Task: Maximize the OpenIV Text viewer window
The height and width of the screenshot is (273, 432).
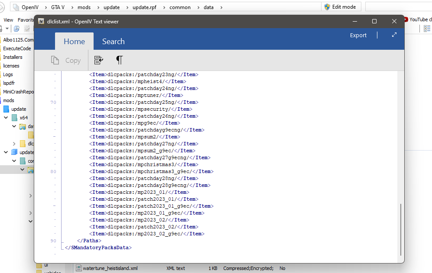Action: (x=374, y=21)
